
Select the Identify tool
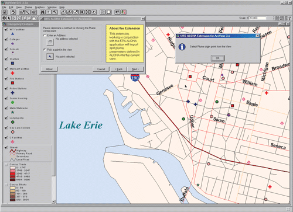pos(4,18)
